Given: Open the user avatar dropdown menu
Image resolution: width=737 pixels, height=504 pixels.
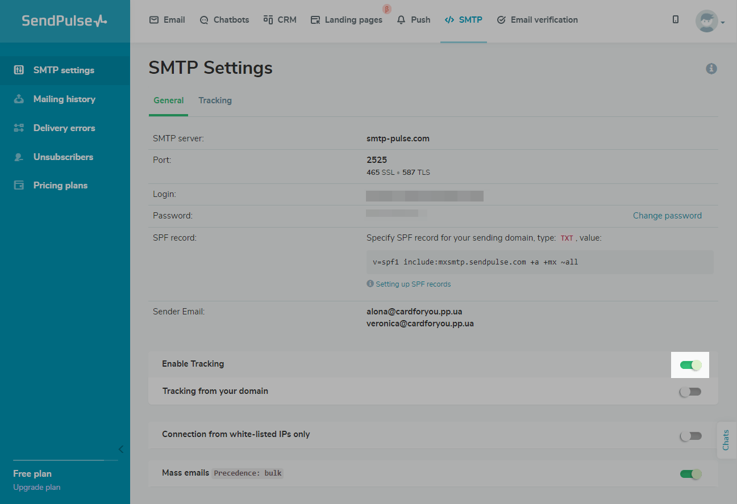Looking at the screenshot, I should 710,22.
